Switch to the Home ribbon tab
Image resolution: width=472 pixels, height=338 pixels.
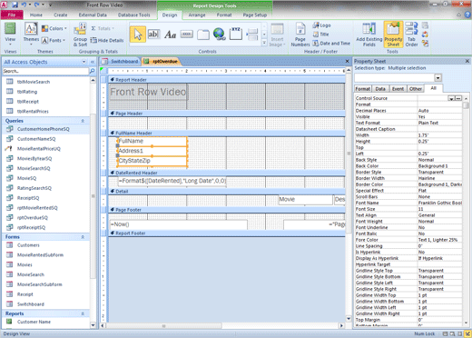pyautogui.click(x=36, y=15)
